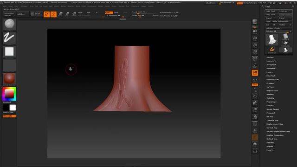The height and width of the screenshot is (167, 297).
Task: Select the Cylinder3D tool thumbnail
Action: [x=285, y=37]
